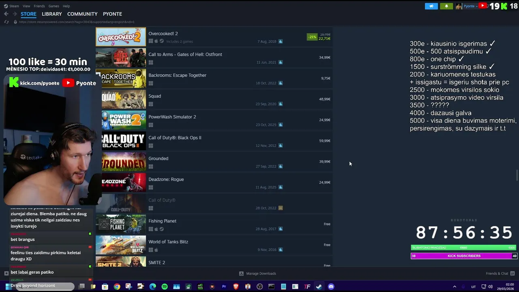Click the Apple platform icon under Fishing Planet
Screen dimensions: 519x292
(x=156, y=229)
